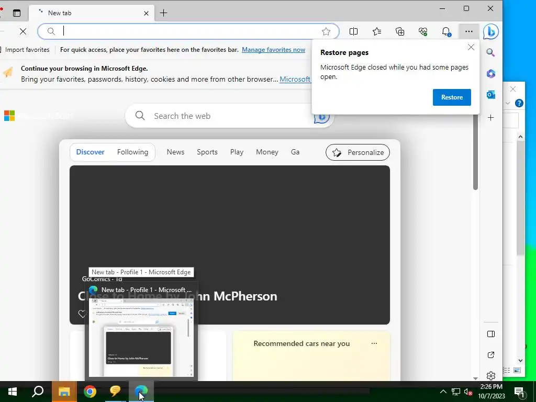Add this page to favorites star icon

tap(326, 31)
